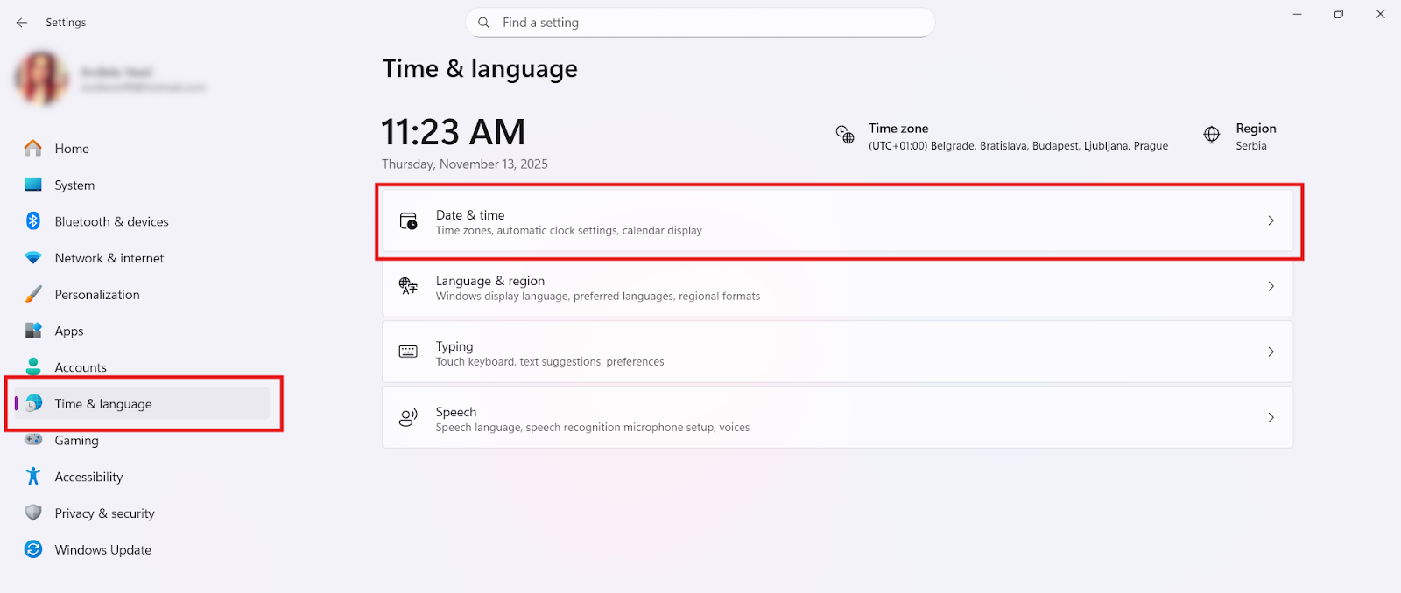Click 'Windows display language, preferred languages' description
1401x593 pixels.
[598, 296]
